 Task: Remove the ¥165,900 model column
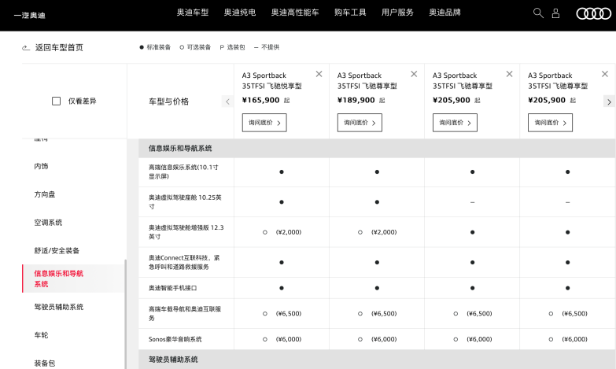[x=319, y=74]
